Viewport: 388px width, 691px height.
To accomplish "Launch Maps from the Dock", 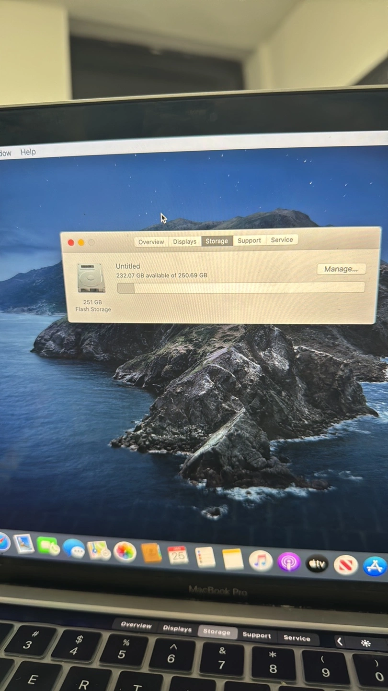I will coord(99,550).
